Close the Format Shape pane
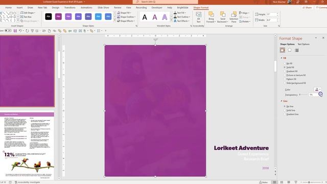327x184 pixels. (323, 38)
